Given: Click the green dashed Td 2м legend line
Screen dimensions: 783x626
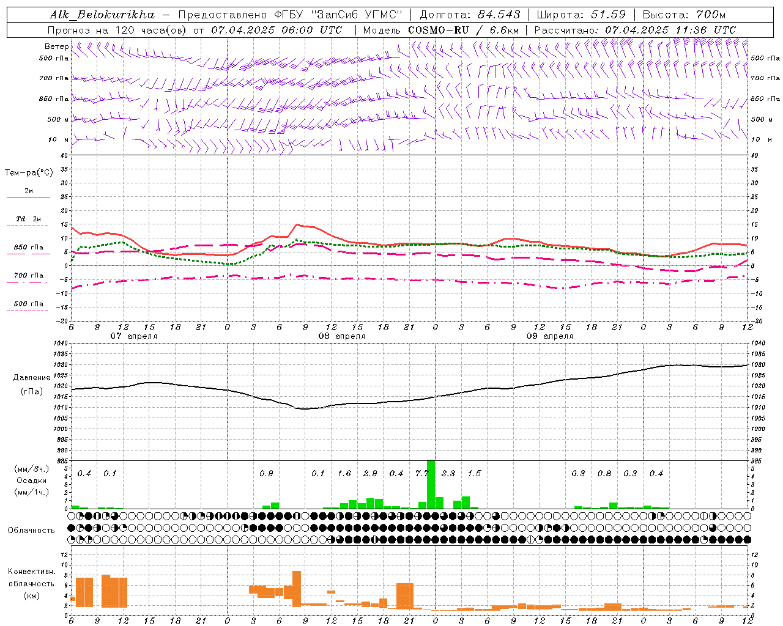Looking at the screenshot, I should 27,226.
